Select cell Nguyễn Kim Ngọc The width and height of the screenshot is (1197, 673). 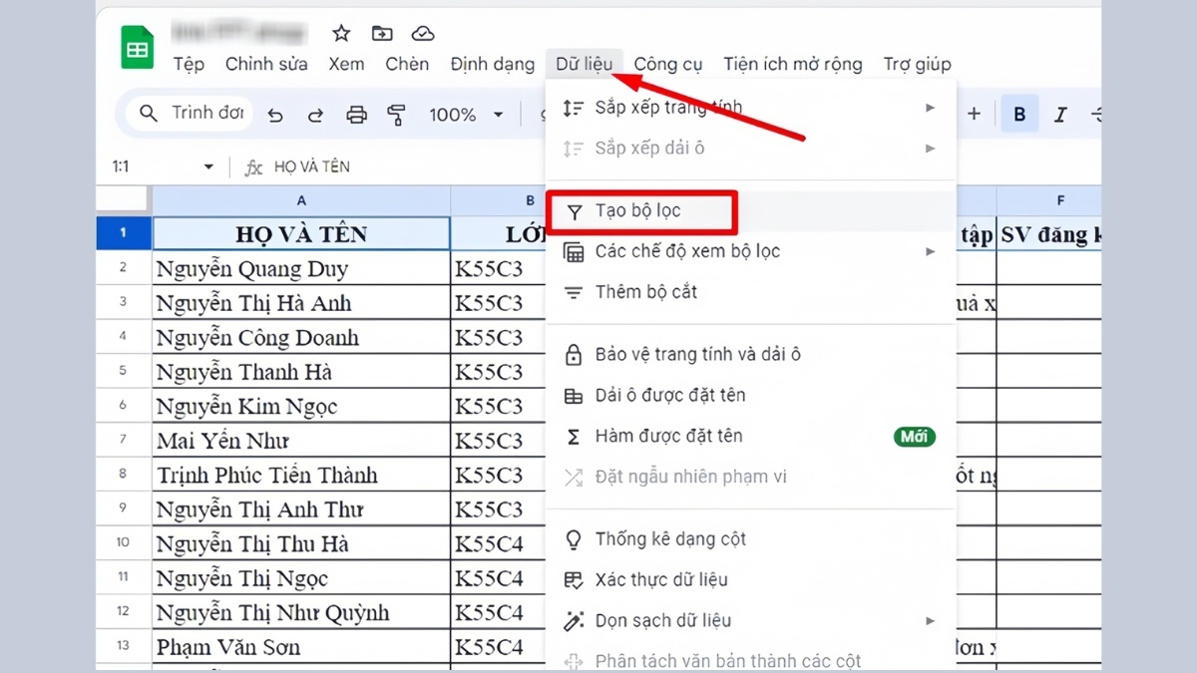(301, 406)
